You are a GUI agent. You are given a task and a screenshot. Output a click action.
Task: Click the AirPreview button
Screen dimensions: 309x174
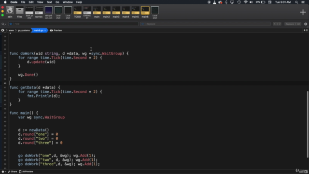(x=26, y=172)
